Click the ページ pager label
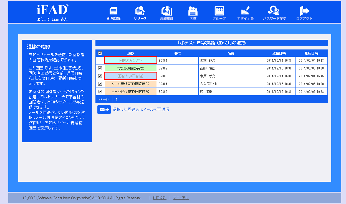346x204 pixels. [x=104, y=99]
